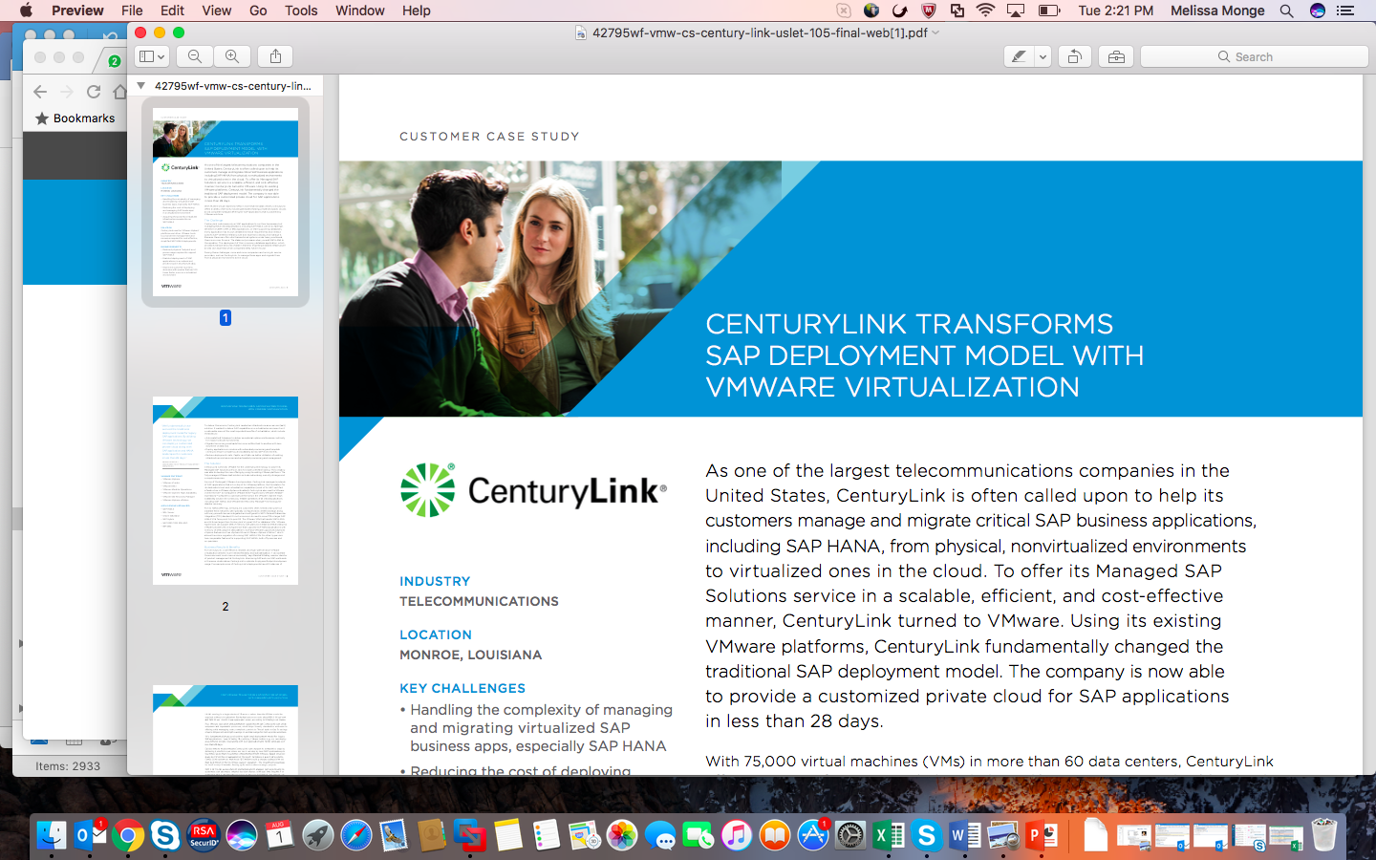
Task: Open Calendar from the Dock
Action: pos(280,835)
